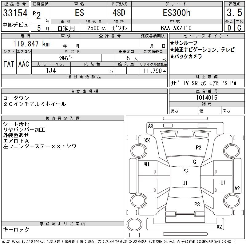246x246 pixels.
Task: Click the P2 marker on the hood
Action: click(x=199, y=148)
